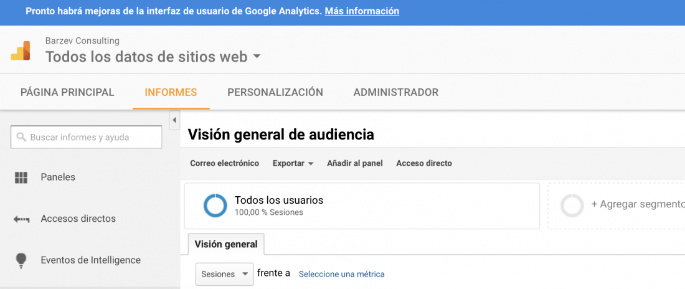
Task: Click the Todos los usuarios blue ring icon
Action: (x=215, y=206)
